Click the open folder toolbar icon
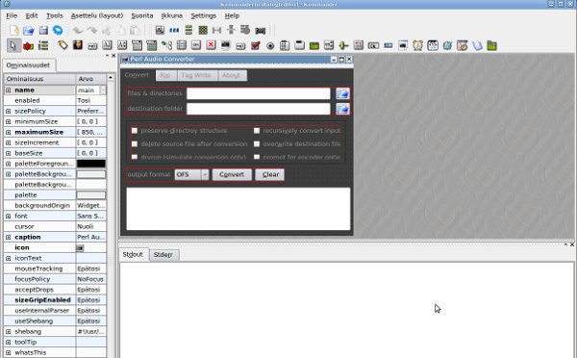 click(28, 30)
